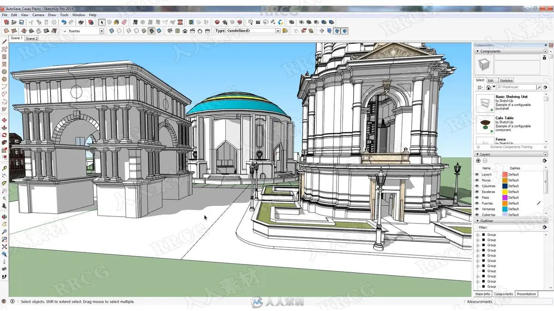This screenshot has width=554, height=311.
Task: Select the pink Eraser tool in top toolbar
Action: click(124, 22)
